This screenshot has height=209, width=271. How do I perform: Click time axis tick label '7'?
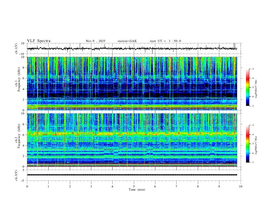pos(177,186)
